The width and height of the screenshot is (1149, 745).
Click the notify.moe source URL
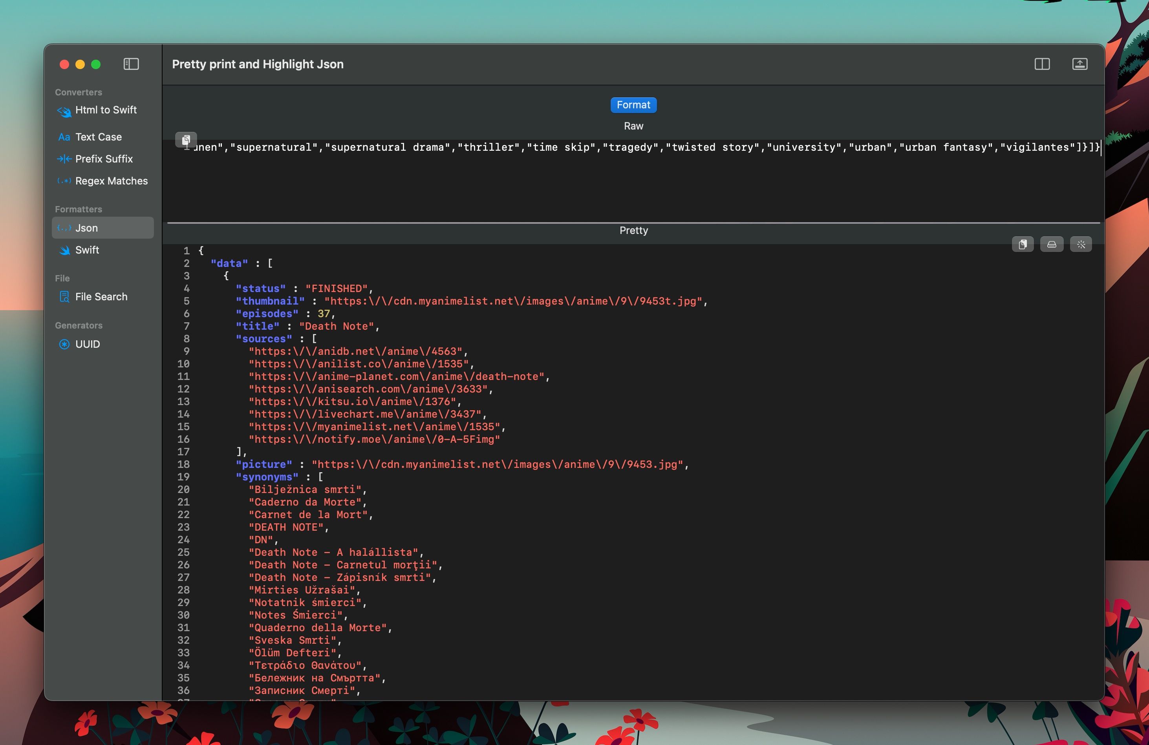click(374, 439)
